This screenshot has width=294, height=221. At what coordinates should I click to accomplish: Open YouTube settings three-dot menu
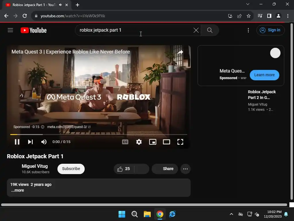248,30
